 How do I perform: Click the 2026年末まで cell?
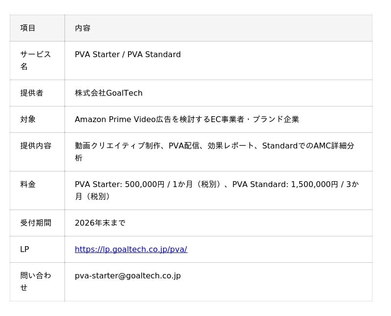coord(218,223)
